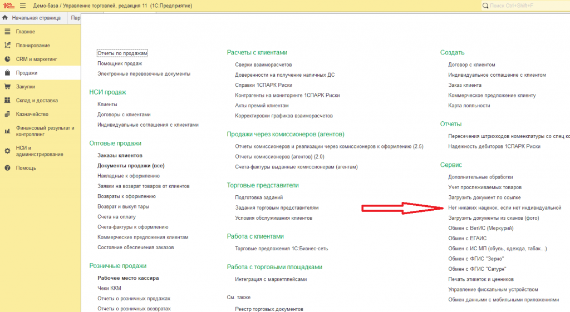Open Надежность дебиторов 1СПАРК Риски report
This screenshot has width=570, height=312.
pos(494,146)
